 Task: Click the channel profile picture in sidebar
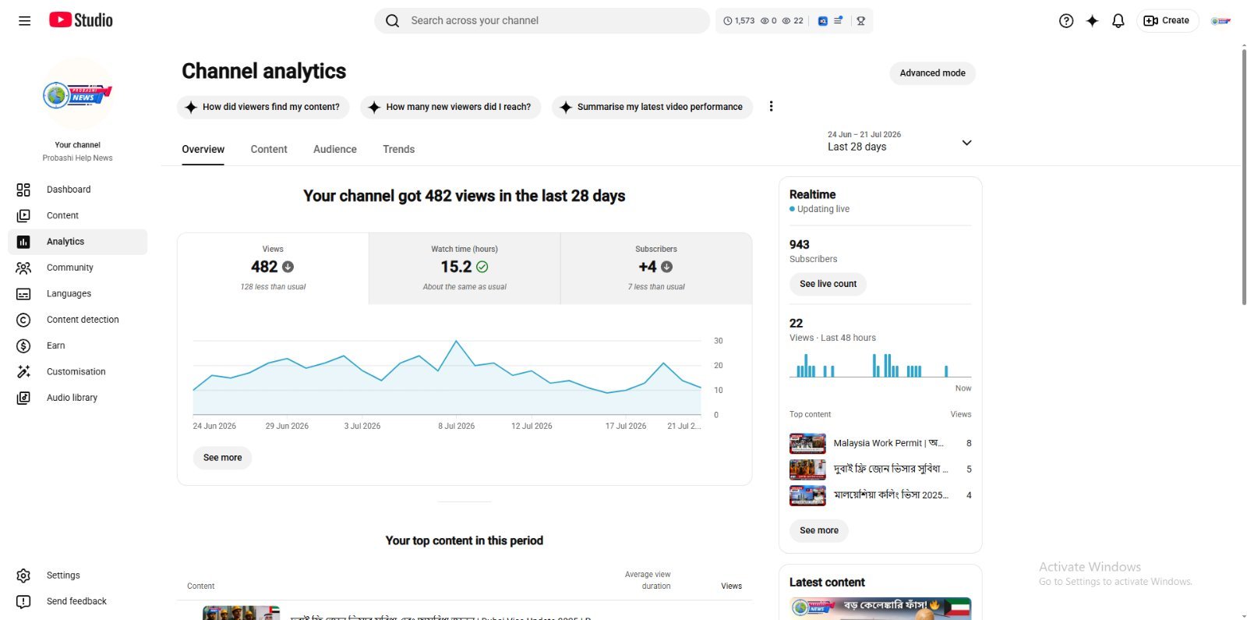coord(78,95)
